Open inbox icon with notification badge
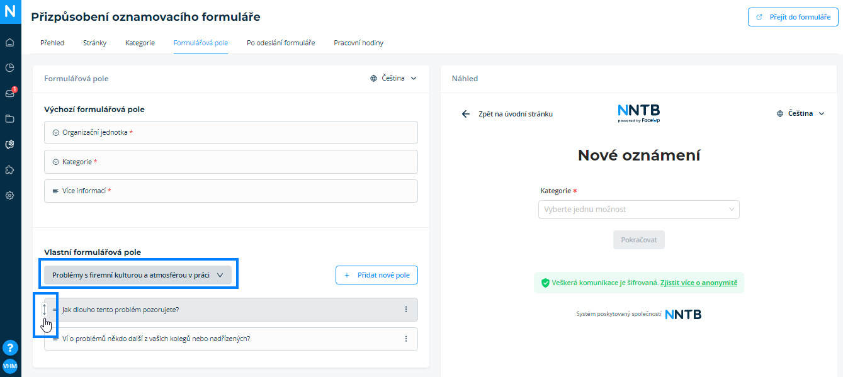This screenshot has width=843, height=377. [x=9, y=93]
